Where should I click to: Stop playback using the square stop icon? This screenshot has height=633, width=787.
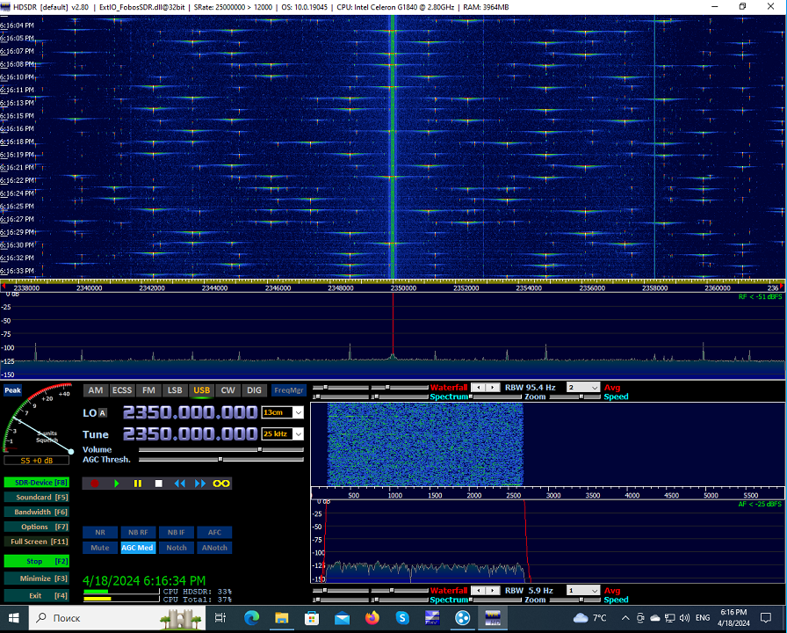pos(159,484)
